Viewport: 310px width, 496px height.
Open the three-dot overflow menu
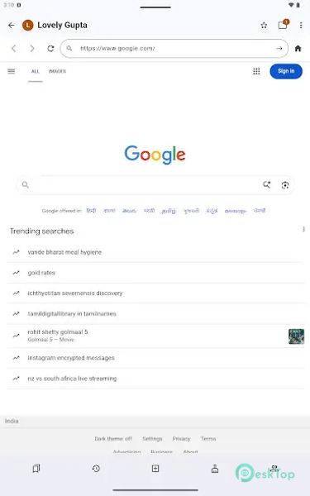coord(301,26)
